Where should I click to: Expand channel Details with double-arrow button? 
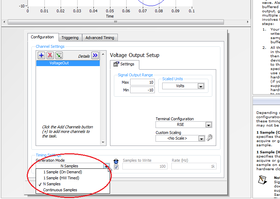click(x=95, y=55)
